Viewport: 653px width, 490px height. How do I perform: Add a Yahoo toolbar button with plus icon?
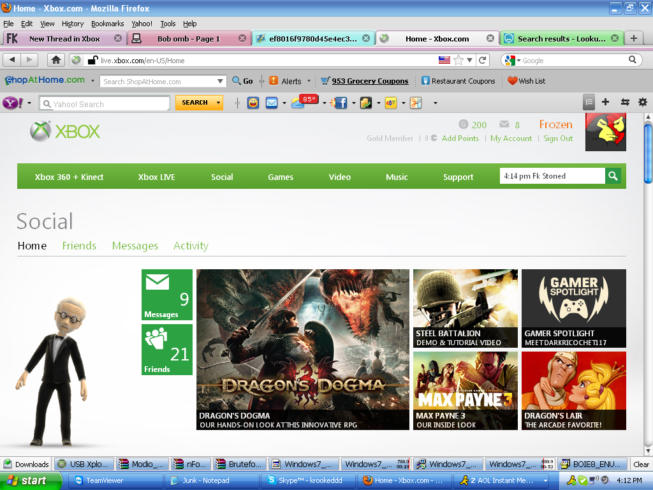[606, 102]
